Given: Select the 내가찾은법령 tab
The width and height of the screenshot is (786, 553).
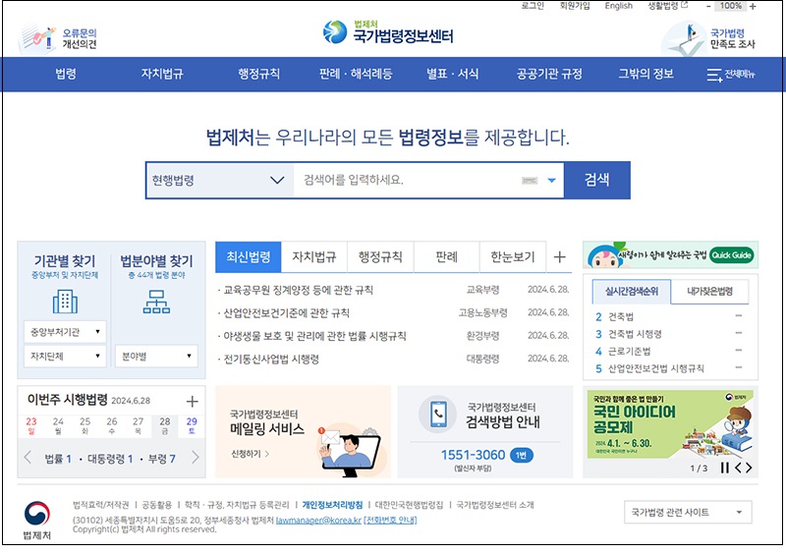Looking at the screenshot, I should coord(709,292).
